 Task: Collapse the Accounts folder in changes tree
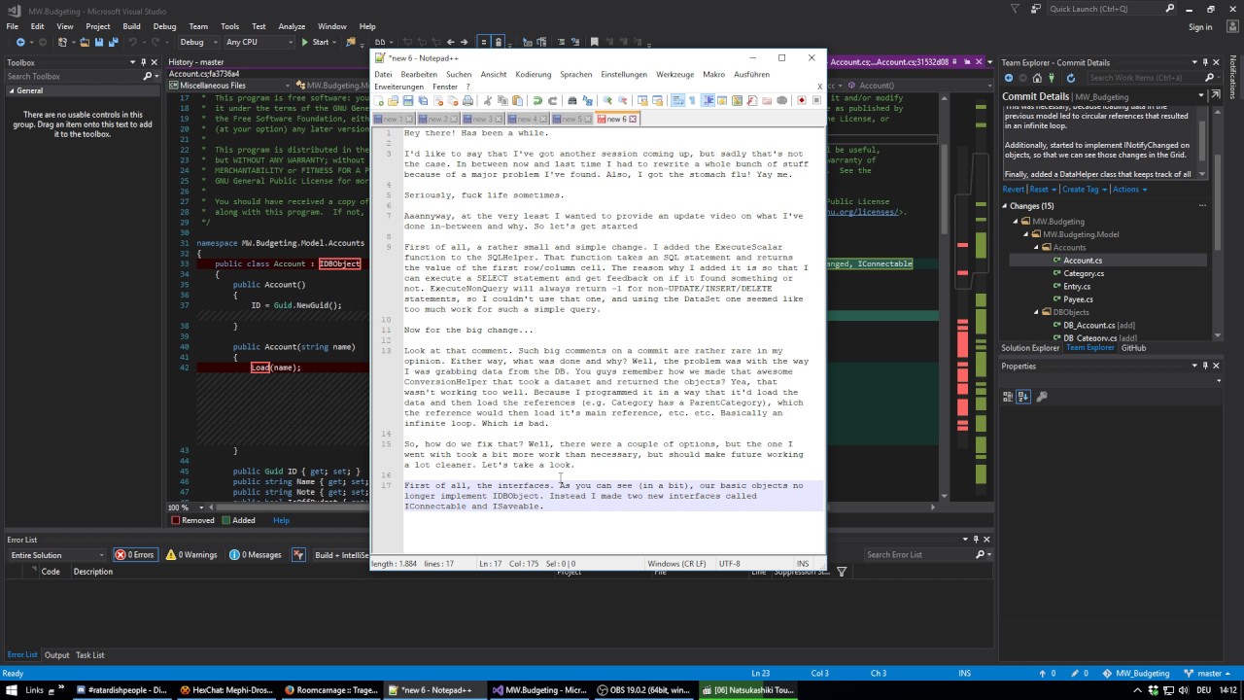(1036, 247)
